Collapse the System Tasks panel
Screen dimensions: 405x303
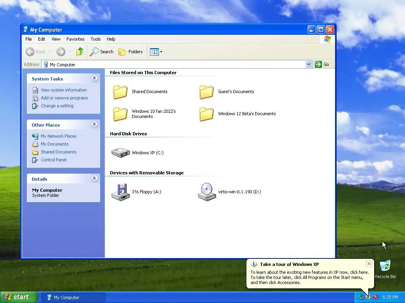[94, 78]
